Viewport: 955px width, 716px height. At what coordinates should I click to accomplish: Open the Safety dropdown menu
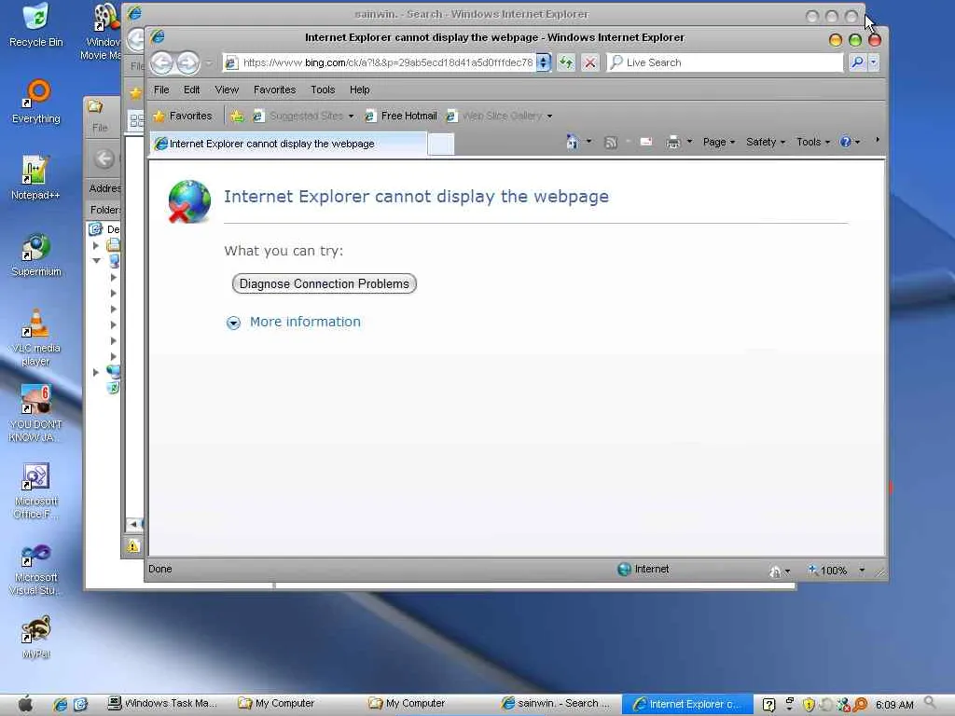(x=766, y=142)
